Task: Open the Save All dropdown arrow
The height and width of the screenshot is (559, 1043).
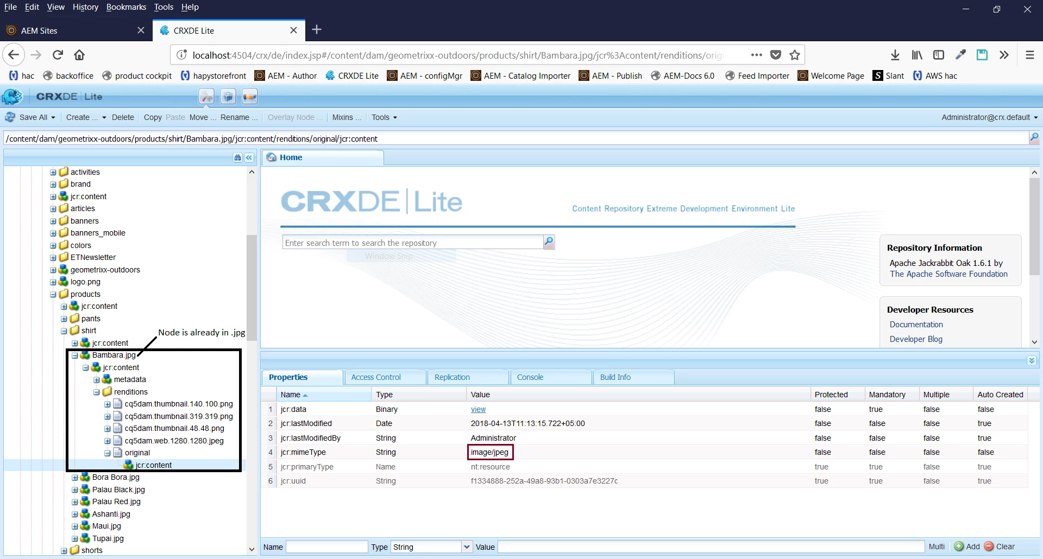Action: (x=53, y=118)
